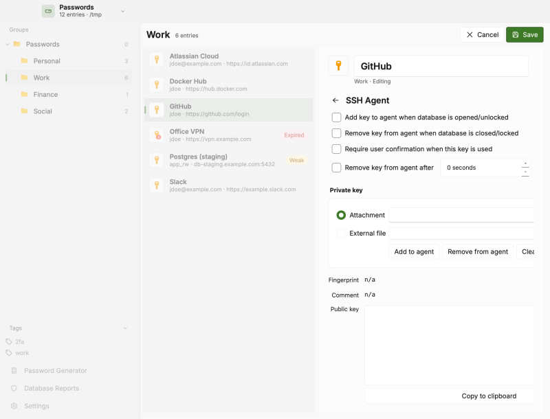Screen dimensions: 550x419
Task: Check Require user confirmation when key used
Action: pos(336,149)
